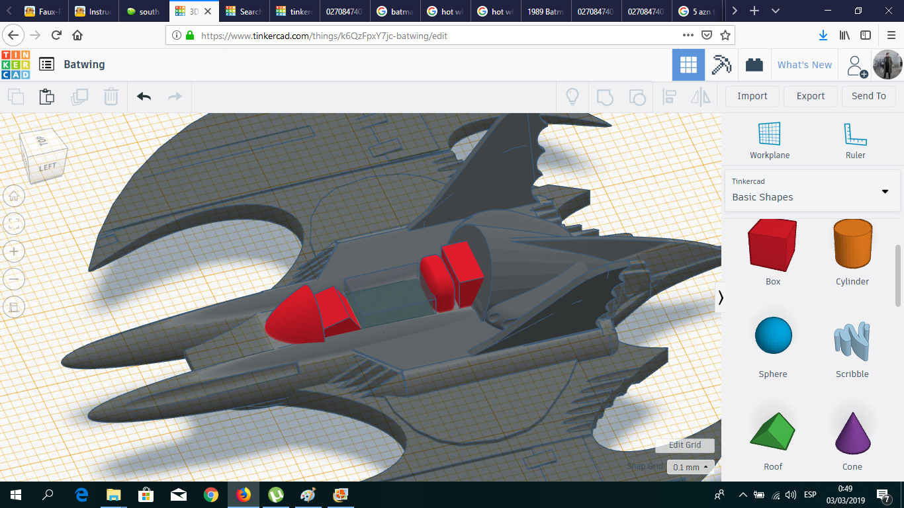Zoom out with the minus button
This screenshot has height=508, width=904.
click(x=14, y=279)
